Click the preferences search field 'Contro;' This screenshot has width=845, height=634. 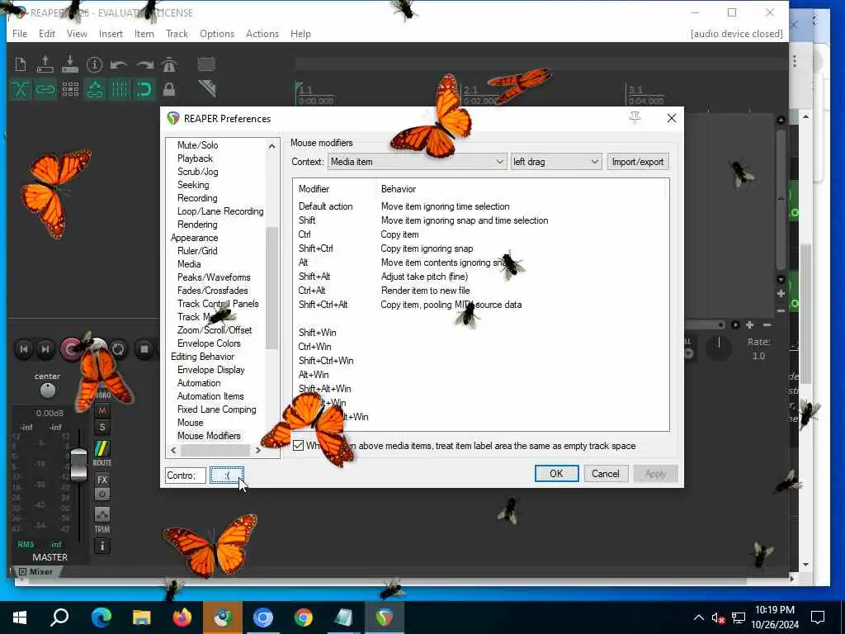click(x=186, y=475)
